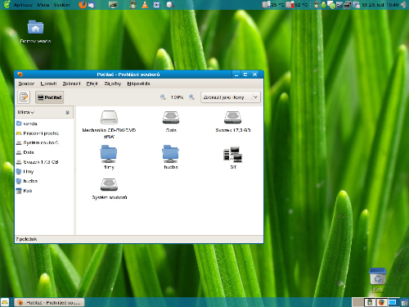Image resolution: width=409 pixels, height=307 pixels.
Task: Toggle the text location entry pencil button
Action: coord(24,97)
